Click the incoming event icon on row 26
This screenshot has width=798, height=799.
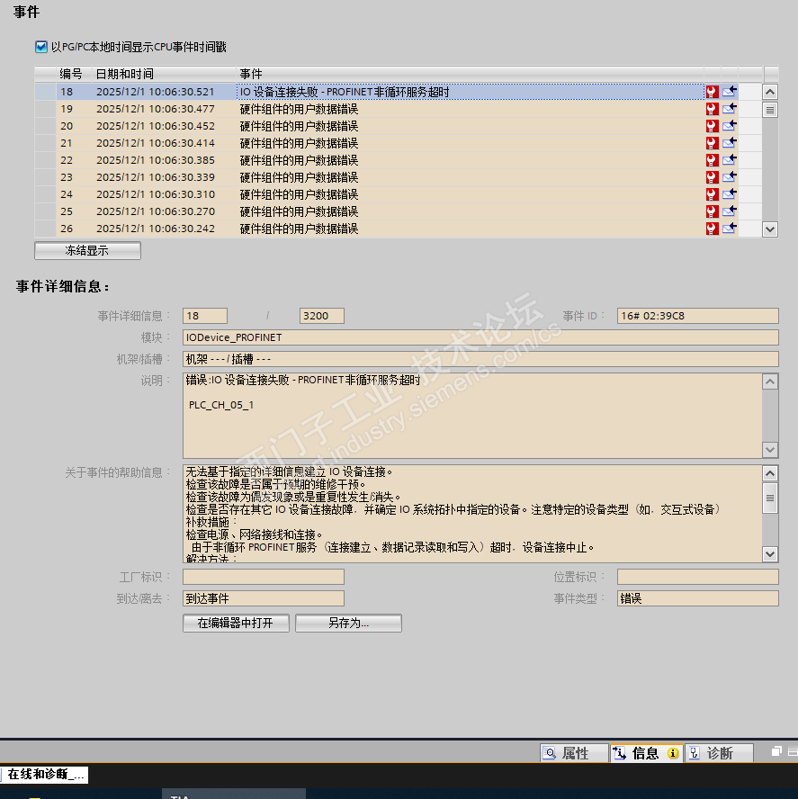(x=730, y=229)
